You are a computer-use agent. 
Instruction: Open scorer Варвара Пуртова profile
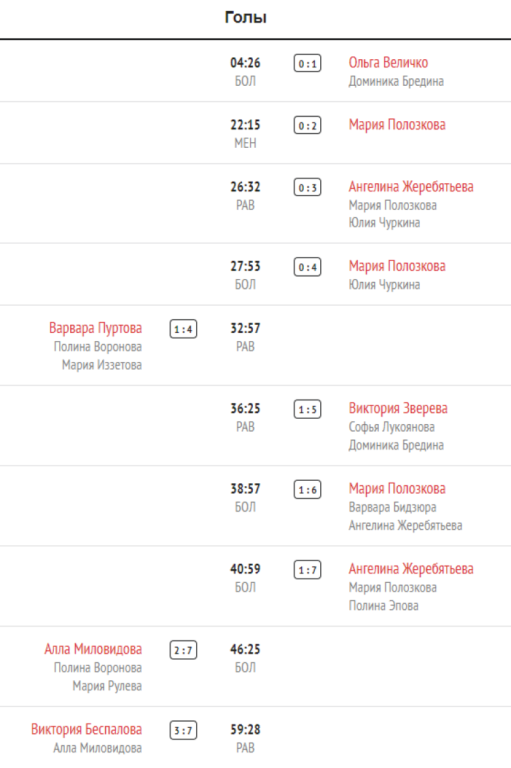click(95, 328)
